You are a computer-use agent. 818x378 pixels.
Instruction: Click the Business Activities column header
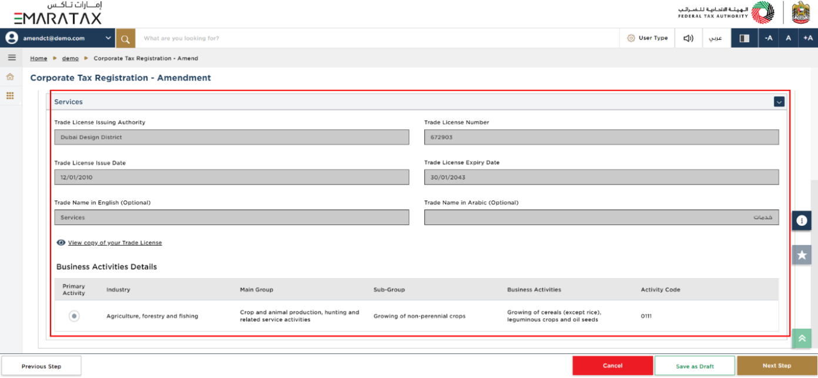coord(534,290)
